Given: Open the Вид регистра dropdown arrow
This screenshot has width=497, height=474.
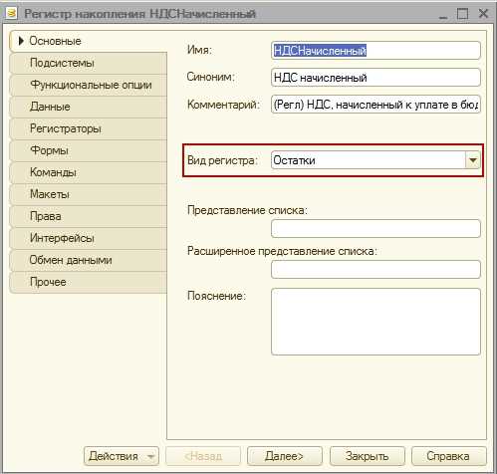Looking at the screenshot, I should 473,160.
